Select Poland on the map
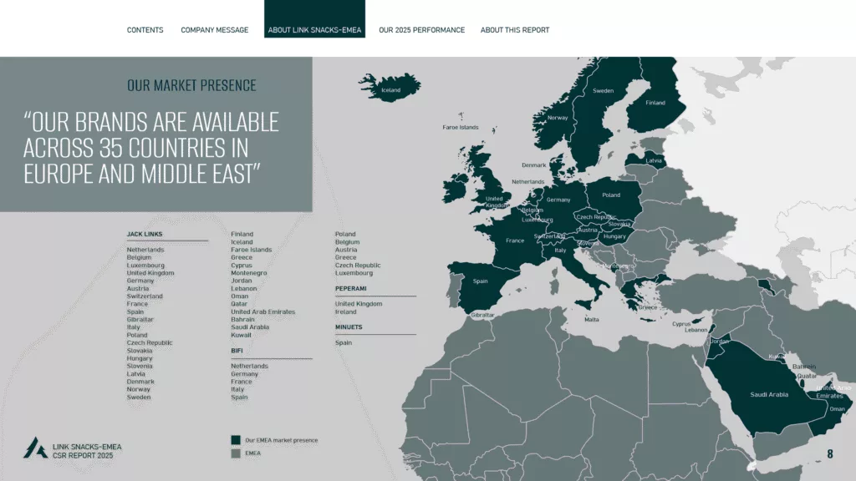The image size is (856, 481). point(611,195)
